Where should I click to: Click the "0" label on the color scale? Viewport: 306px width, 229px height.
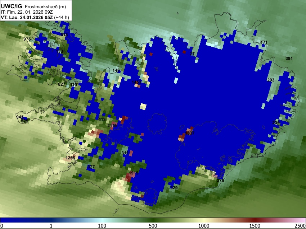click(2, 226)
